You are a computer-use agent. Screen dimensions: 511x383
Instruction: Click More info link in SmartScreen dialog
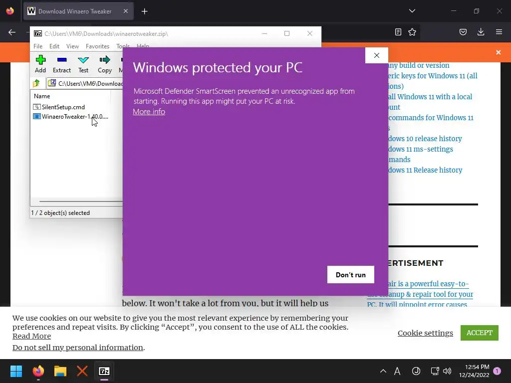click(x=149, y=112)
